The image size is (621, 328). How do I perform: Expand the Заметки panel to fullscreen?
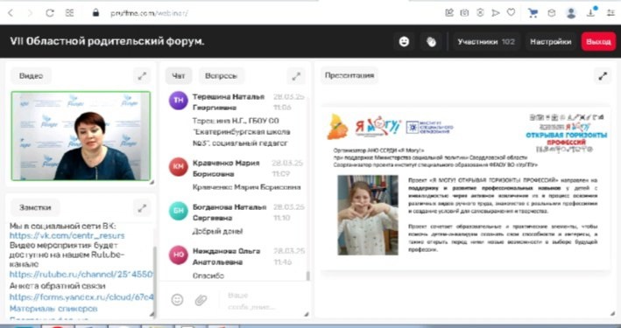[142, 207]
